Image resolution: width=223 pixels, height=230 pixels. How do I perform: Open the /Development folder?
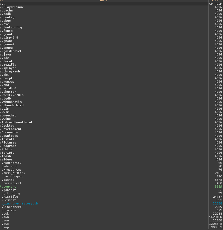[x=11, y=129]
